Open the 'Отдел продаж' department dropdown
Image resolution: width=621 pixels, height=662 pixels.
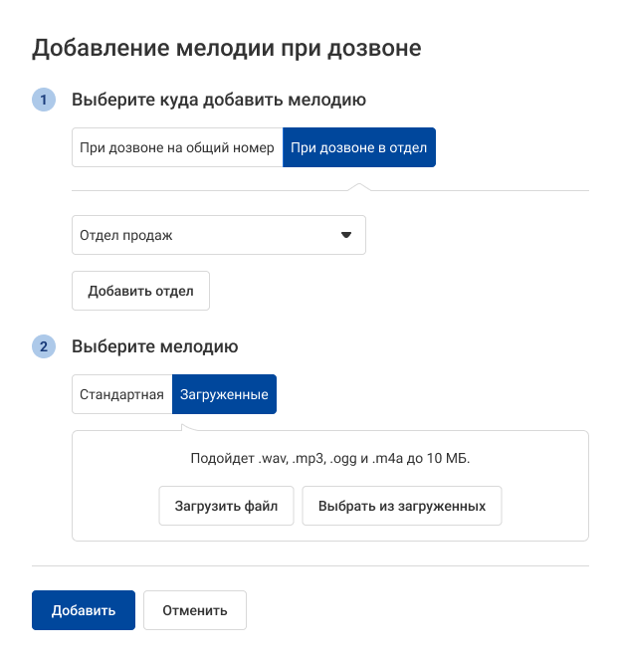(219, 235)
